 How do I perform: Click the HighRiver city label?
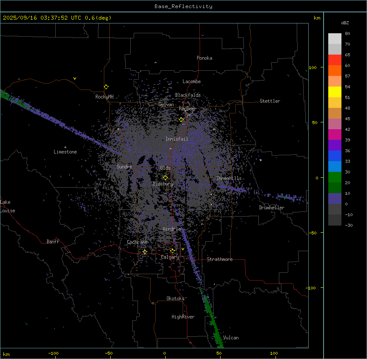tap(183, 317)
